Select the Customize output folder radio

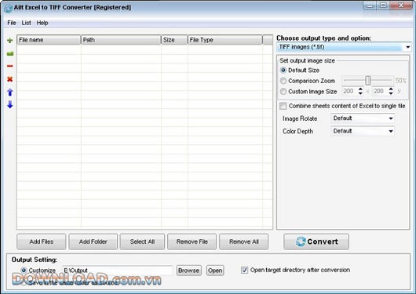pos(24,270)
